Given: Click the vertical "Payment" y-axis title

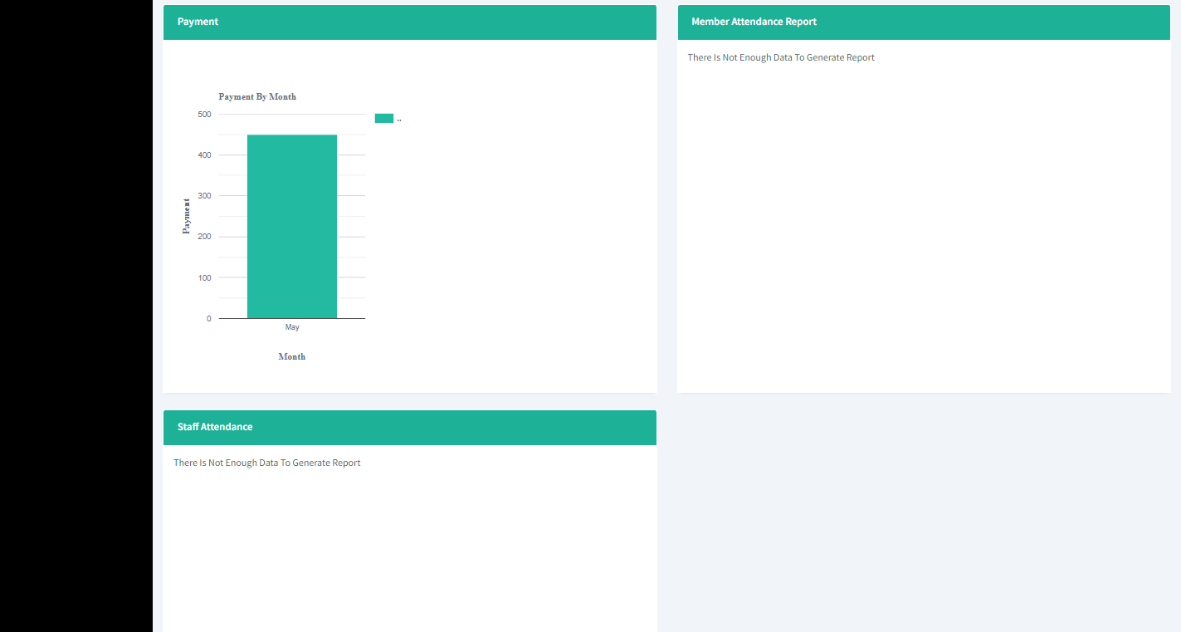Looking at the screenshot, I should pos(186,216).
